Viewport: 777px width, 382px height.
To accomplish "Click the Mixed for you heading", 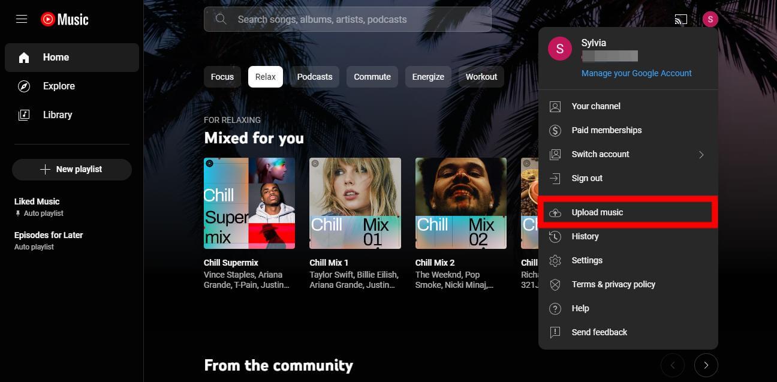I will point(254,138).
